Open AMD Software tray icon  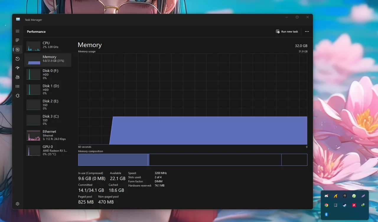(x=354, y=205)
